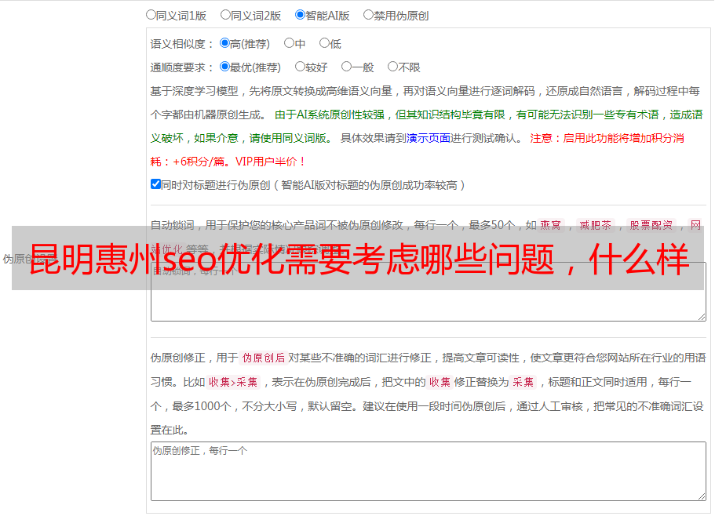Click the 燕窝 example keyword

550,225
